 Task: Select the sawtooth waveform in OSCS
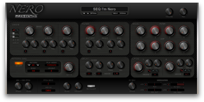(x=14, y=30)
